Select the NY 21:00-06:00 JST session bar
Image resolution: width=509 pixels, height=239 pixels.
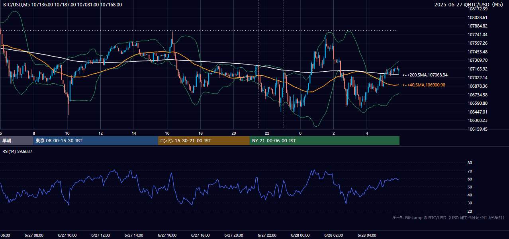click(x=325, y=141)
